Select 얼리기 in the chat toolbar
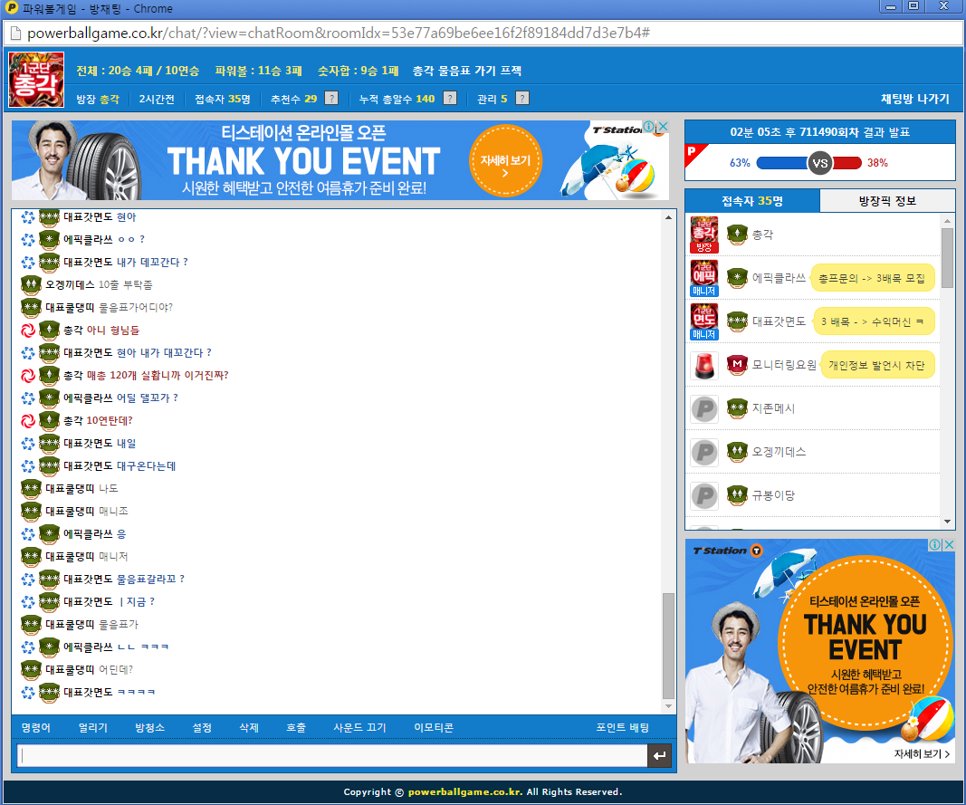Image resolution: width=966 pixels, height=805 pixels. pyautogui.click(x=93, y=727)
